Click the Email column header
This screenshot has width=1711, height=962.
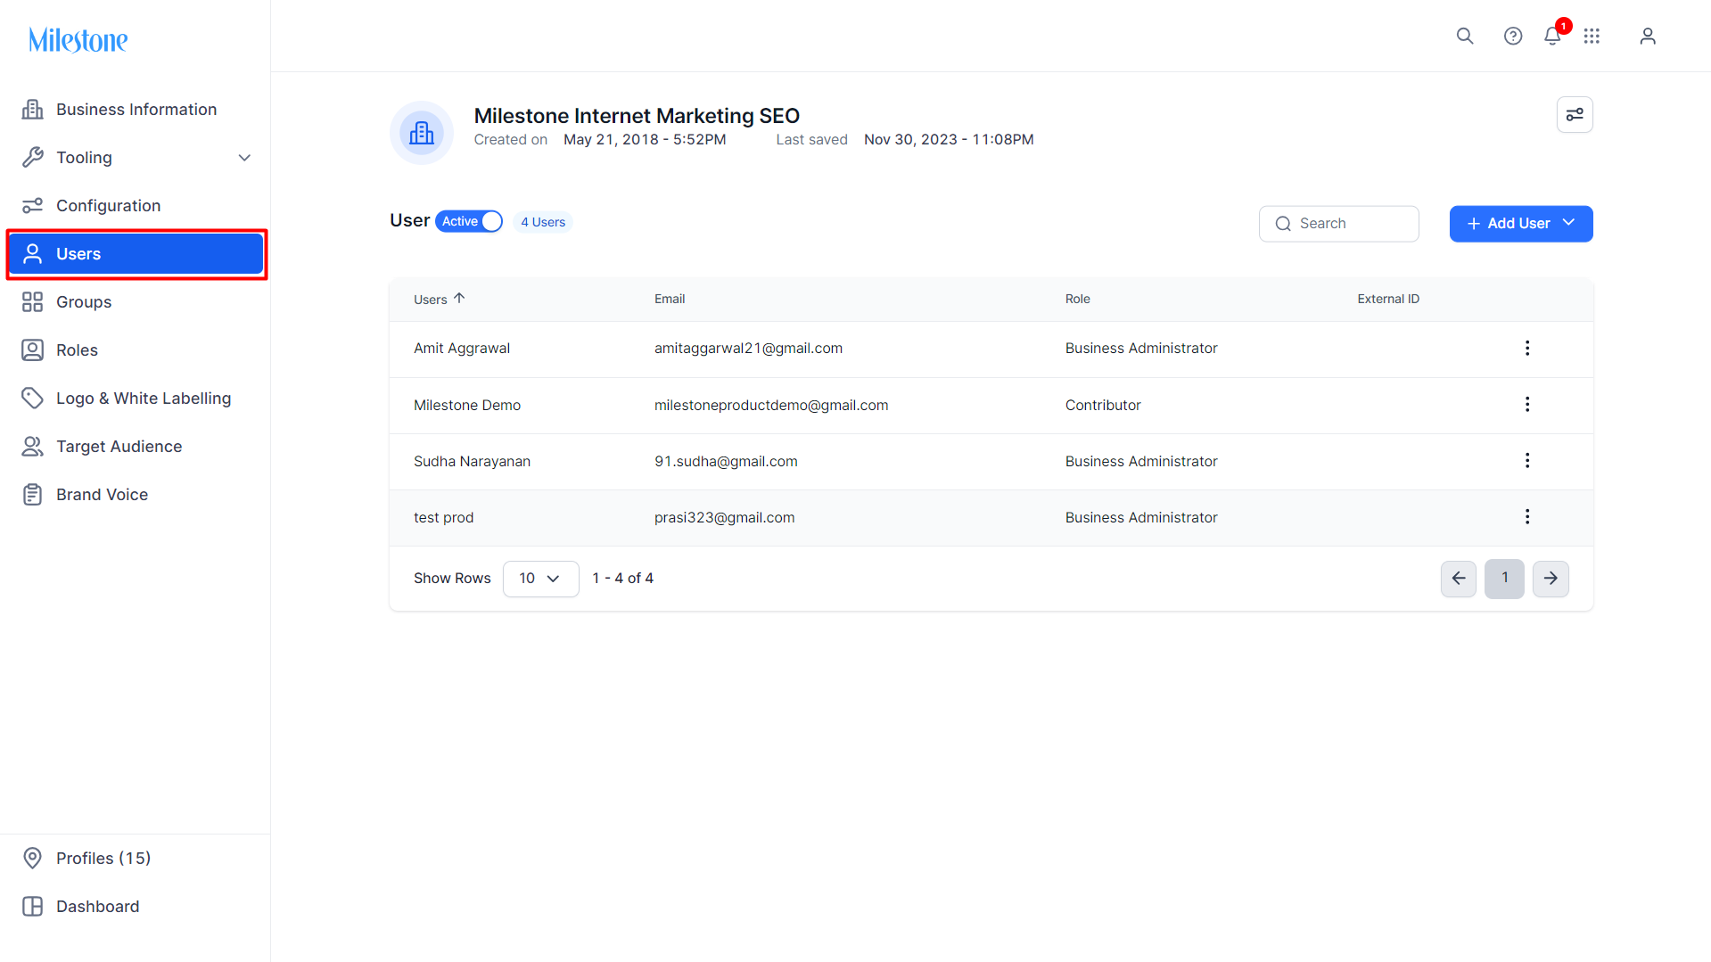(x=670, y=300)
